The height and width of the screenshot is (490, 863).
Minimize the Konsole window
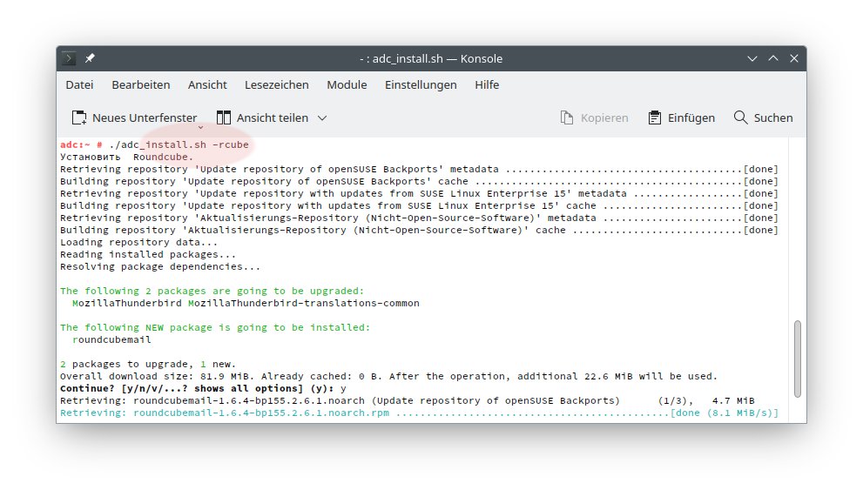coord(752,58)
